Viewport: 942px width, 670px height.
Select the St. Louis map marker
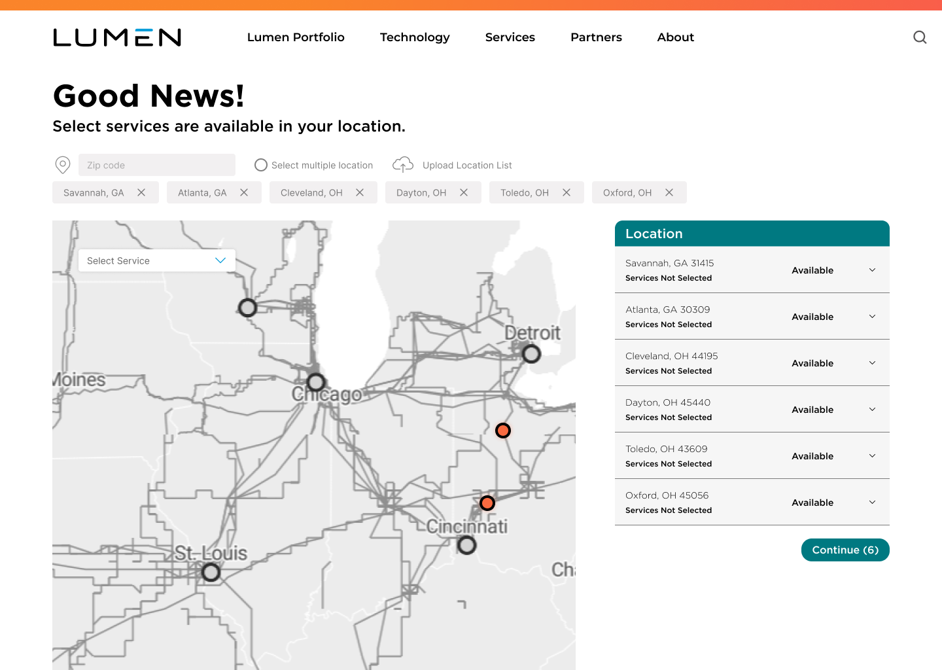(211, 573)
